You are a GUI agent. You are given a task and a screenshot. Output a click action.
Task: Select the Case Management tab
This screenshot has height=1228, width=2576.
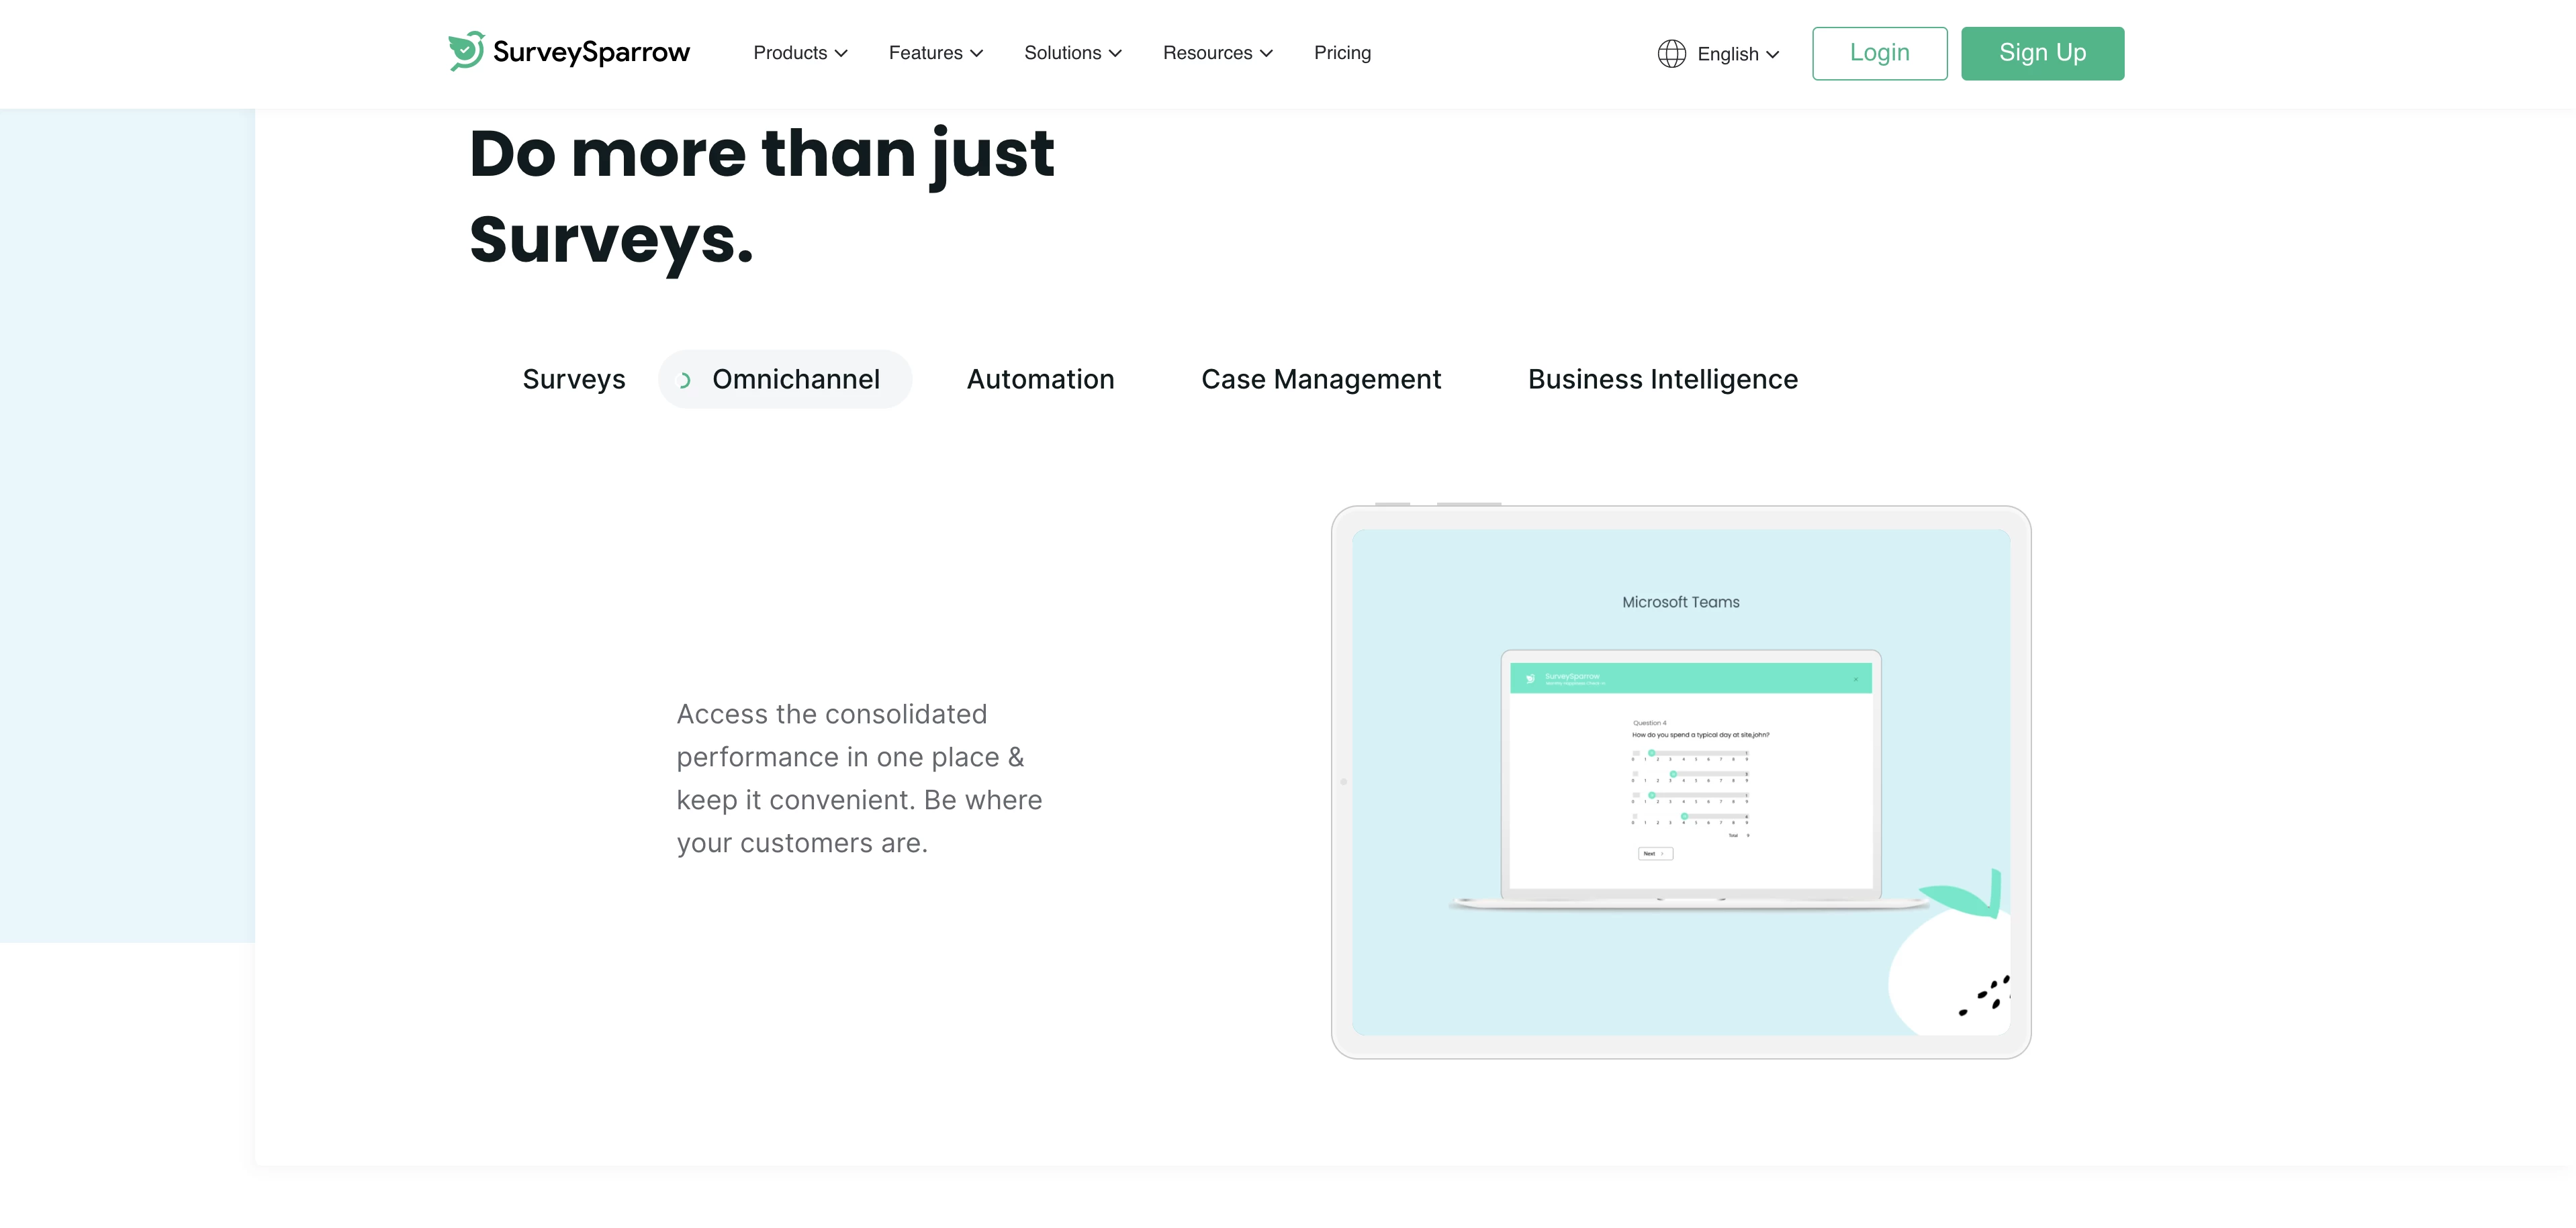[1321, 379]
